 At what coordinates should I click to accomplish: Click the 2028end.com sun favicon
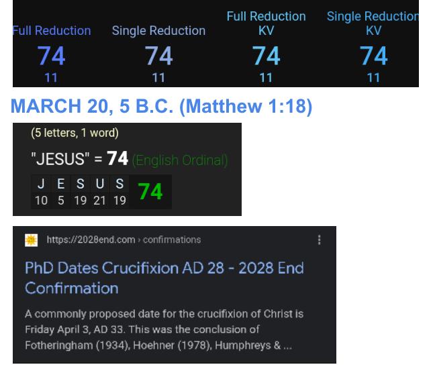(x=31, y=240)
